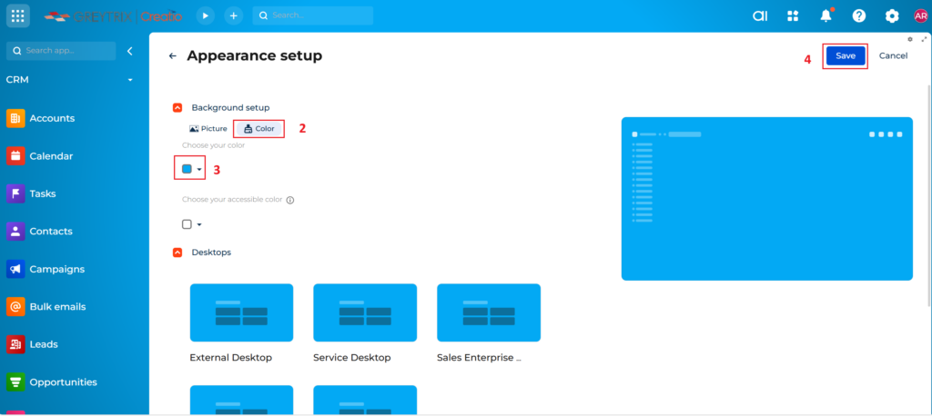Open the AI assistant icon
The width and height of the screenshot is (932, 416).
(x=760, y=15)
